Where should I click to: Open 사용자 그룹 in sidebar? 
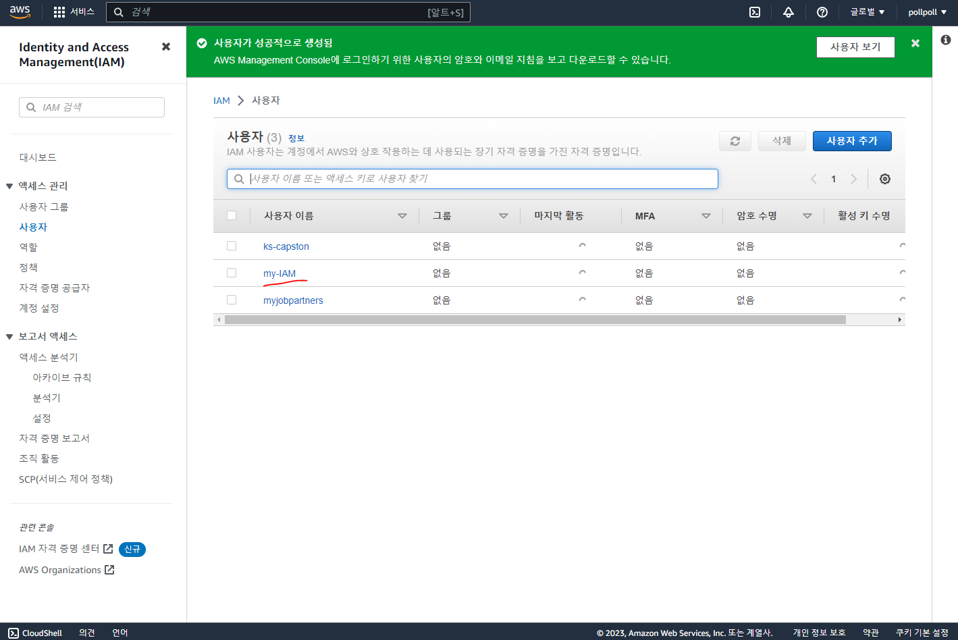point(44,207)
